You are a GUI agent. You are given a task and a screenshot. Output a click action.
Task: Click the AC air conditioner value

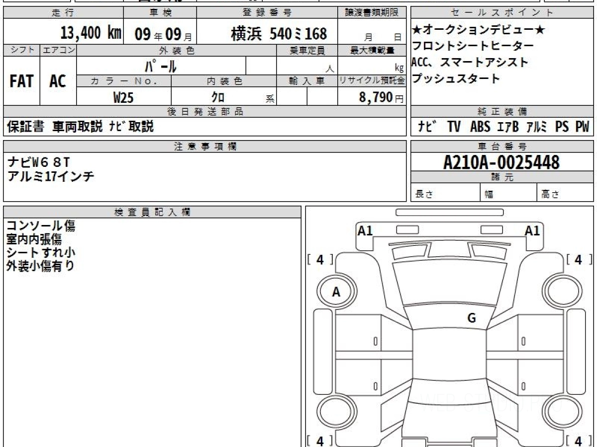[x=58, y=81]
